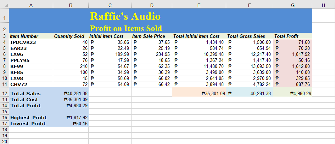Screen dimensions: 335x144
Task: Select the 234.95 sale price cell
Action: point(152,54)
